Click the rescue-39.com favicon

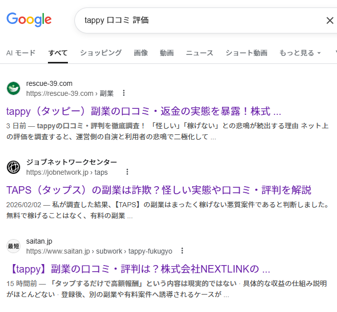tap(13, 88)
